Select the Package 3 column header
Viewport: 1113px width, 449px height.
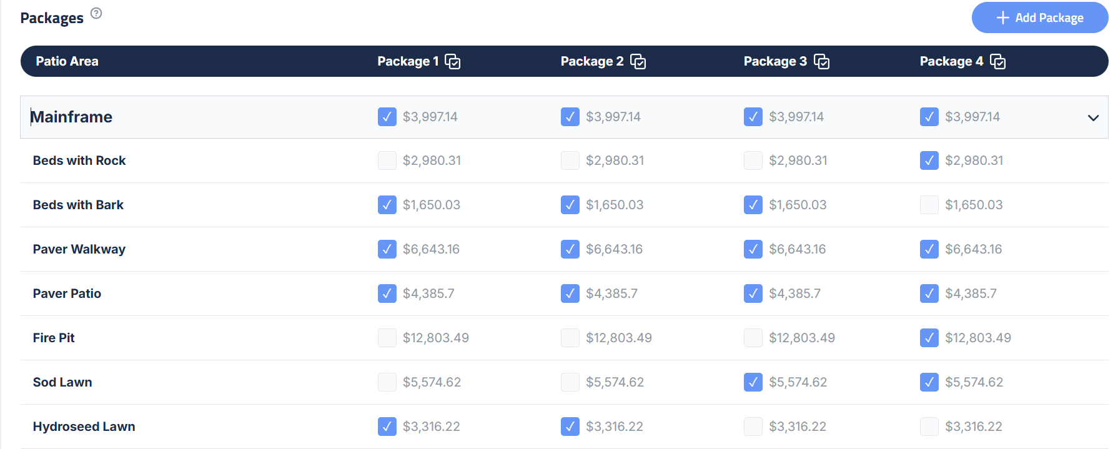pyautogui.click(x=774, y=61)
